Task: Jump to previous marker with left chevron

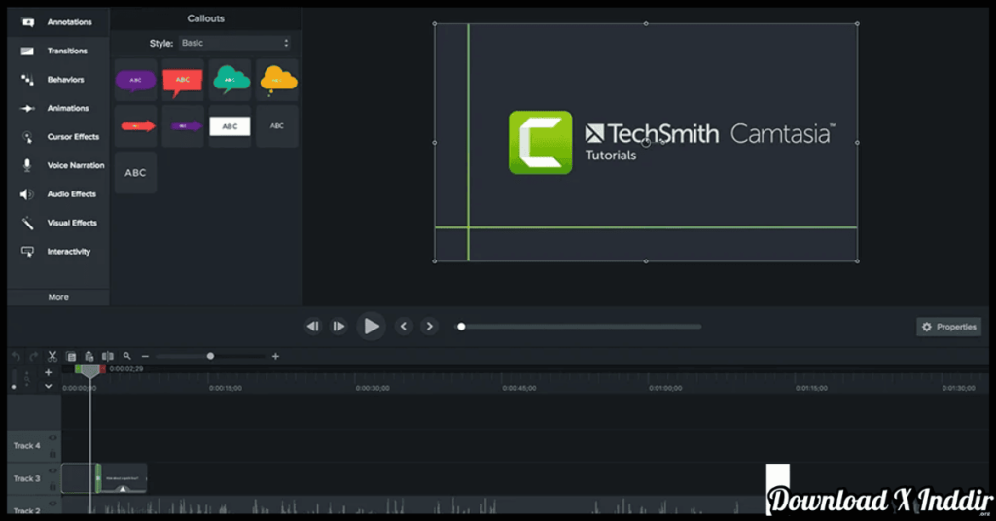Action: (404, 327)
